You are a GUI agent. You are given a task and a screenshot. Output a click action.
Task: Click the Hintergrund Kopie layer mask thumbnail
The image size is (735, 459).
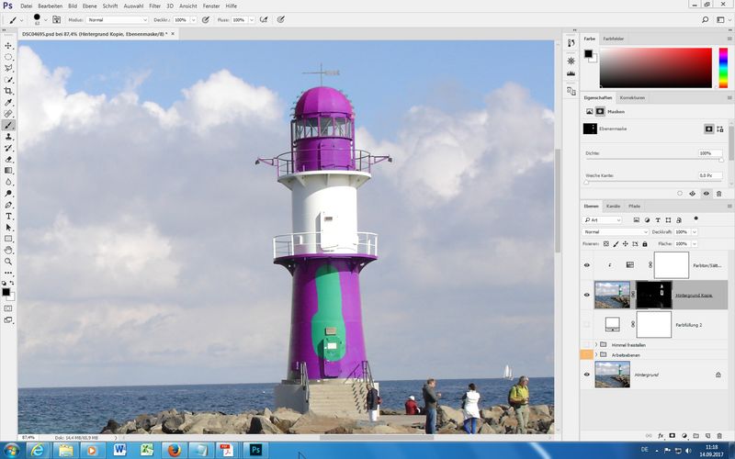pyautogui.click(x=653, y=295)
